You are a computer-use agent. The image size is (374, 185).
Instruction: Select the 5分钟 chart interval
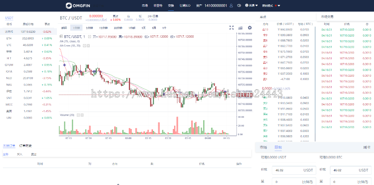pyautogui.click(x=89, y=28)
